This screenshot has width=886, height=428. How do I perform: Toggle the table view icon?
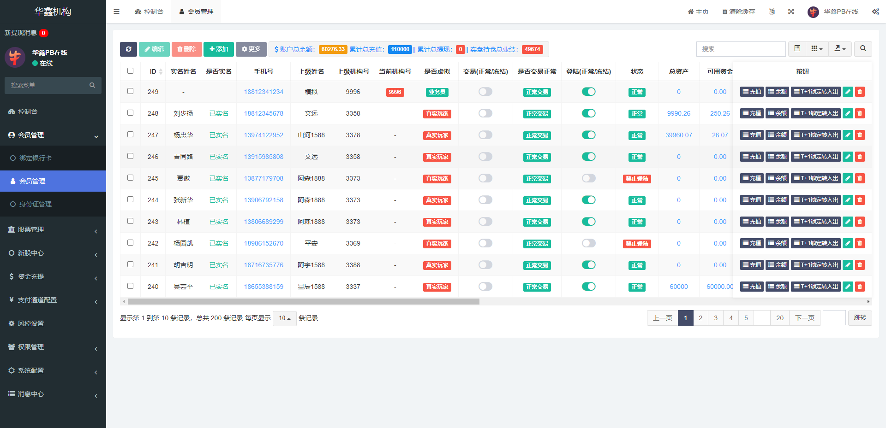pyautogui.click(x=797, y=49)
